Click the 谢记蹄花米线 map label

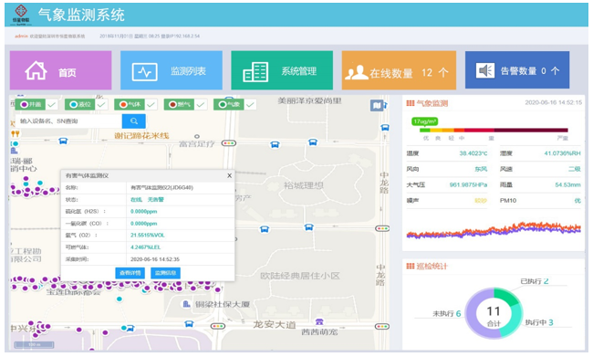pyautogui.click(x=141, y=135)
